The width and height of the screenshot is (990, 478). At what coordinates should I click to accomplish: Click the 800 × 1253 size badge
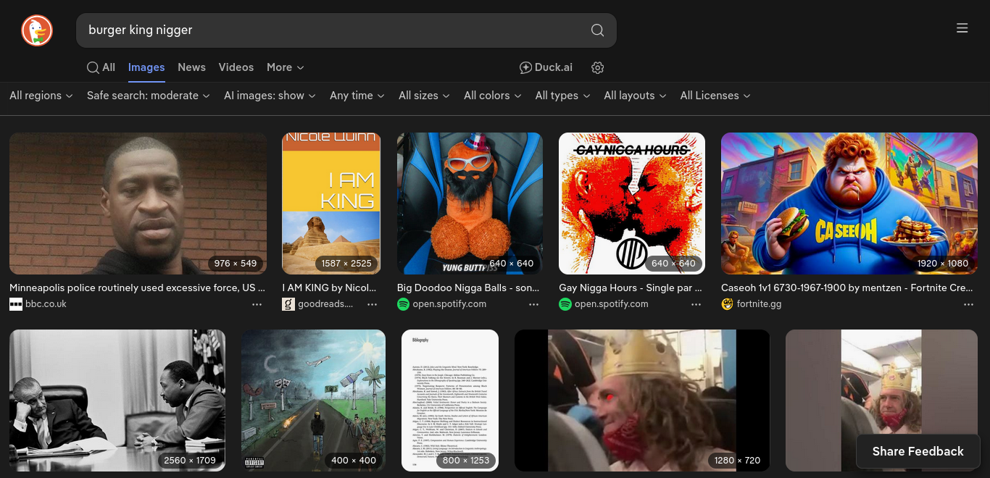pos(466,461)
